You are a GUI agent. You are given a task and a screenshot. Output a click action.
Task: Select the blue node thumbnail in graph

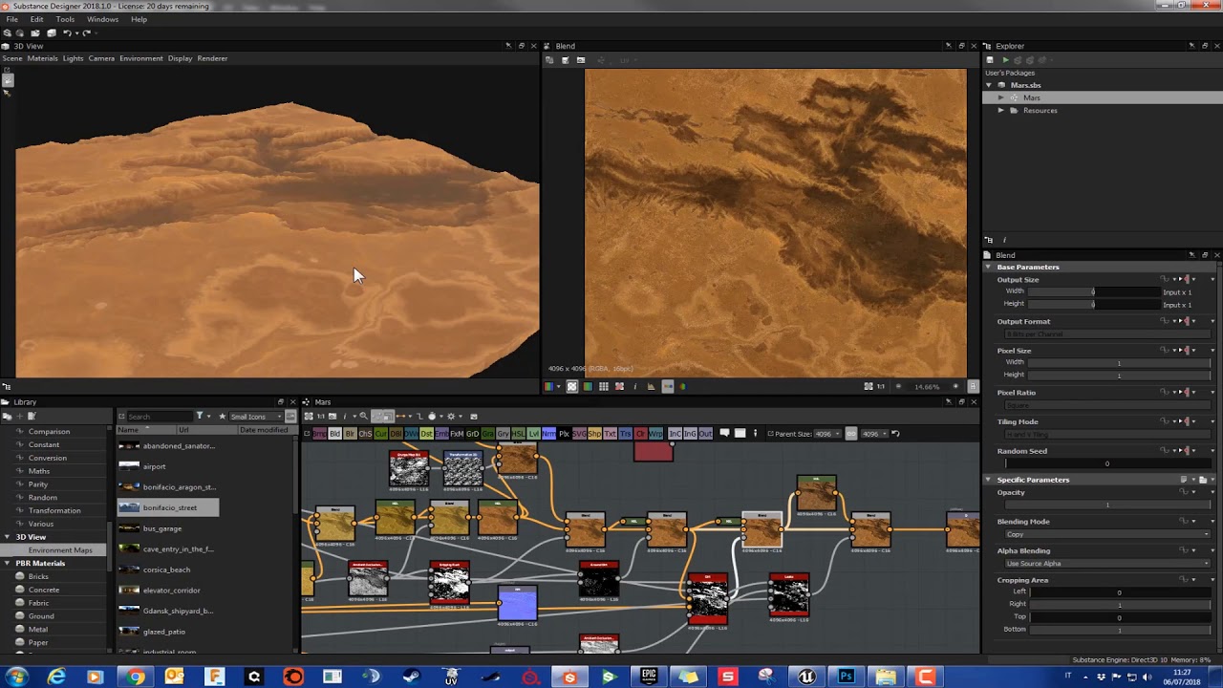pos(517,604)
